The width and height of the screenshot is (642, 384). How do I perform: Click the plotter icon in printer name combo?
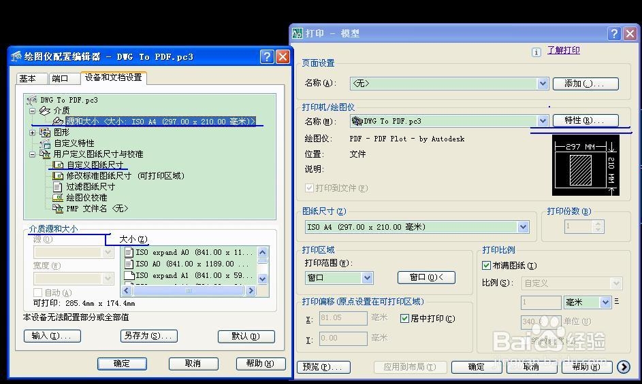357,121
